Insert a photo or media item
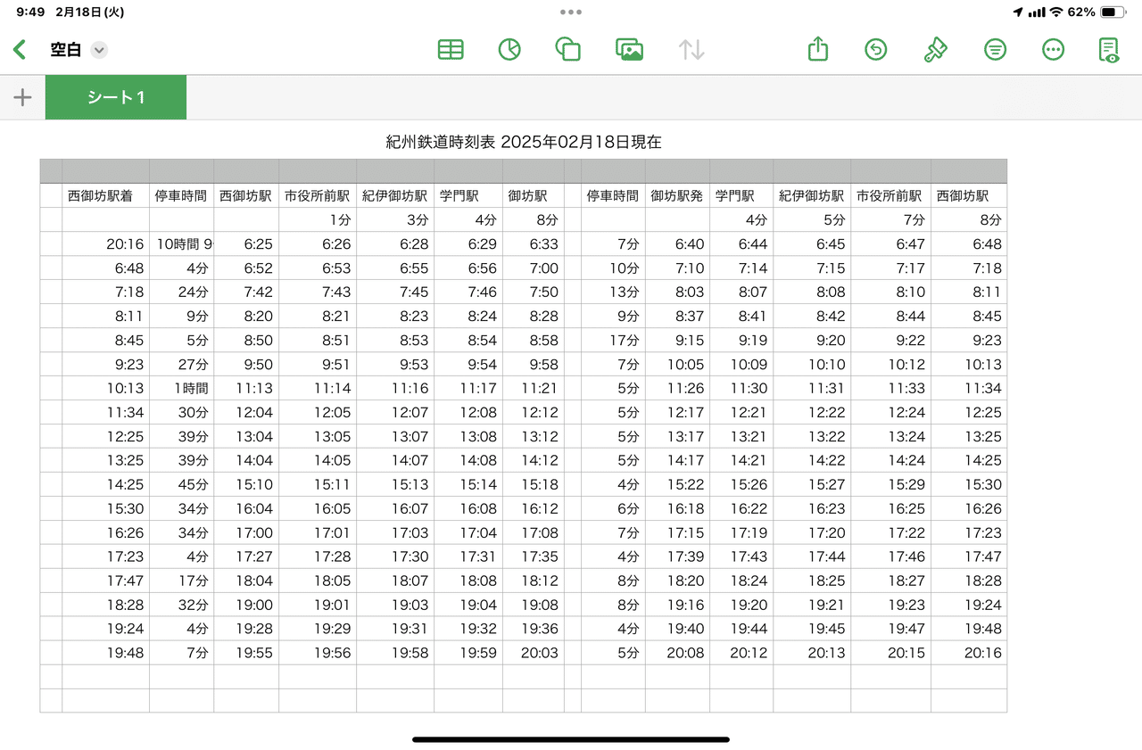This screenshot has height=750, width=1142. (x=630, y=50)
